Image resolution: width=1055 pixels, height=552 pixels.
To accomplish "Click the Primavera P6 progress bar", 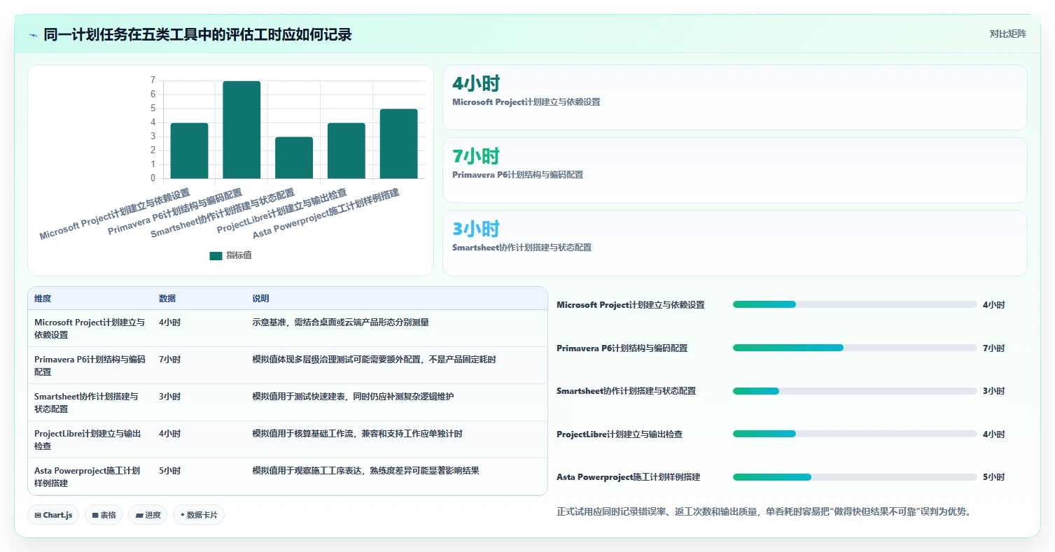I will pos(855,348).
